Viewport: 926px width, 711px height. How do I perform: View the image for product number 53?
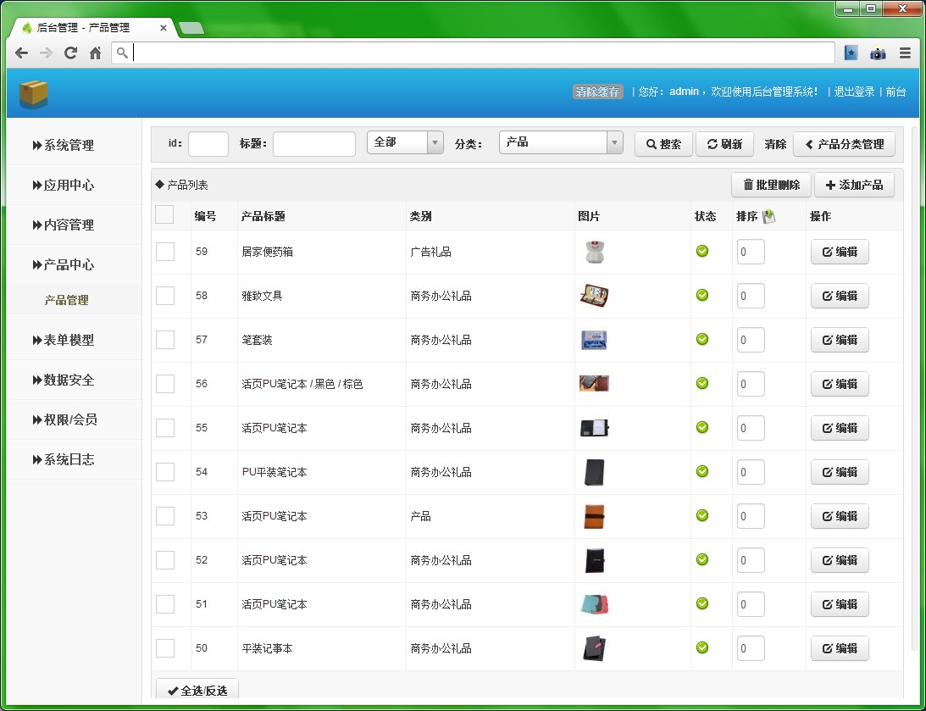[594, 516]
